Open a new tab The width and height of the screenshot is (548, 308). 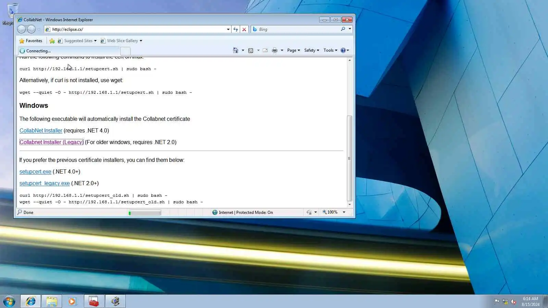point(125,51)
